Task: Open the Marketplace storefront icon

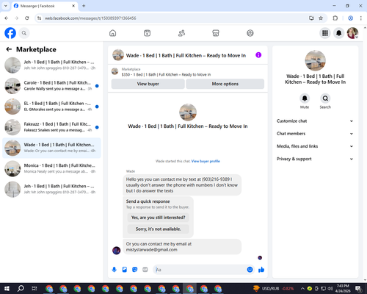Action: [x=216, y=33]
